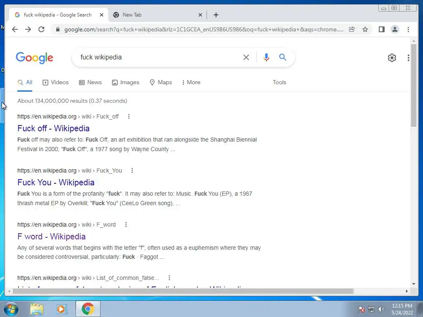Open Windows Media Player from taskbar
The width and height of the screenshot is (423, 317).
tap(62, 309)
